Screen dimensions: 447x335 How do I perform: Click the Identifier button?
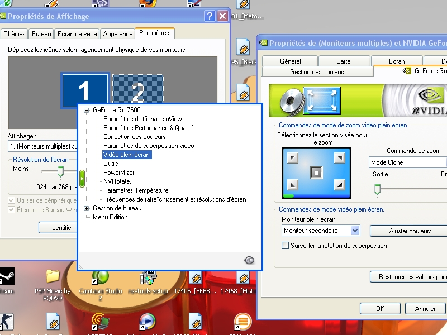coord(58,227)
